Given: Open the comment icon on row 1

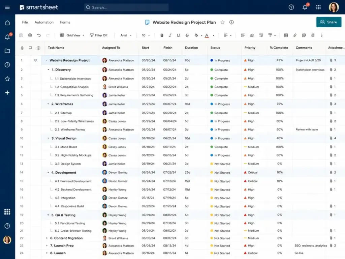Looking at the screenshot, I should point(35,60).
